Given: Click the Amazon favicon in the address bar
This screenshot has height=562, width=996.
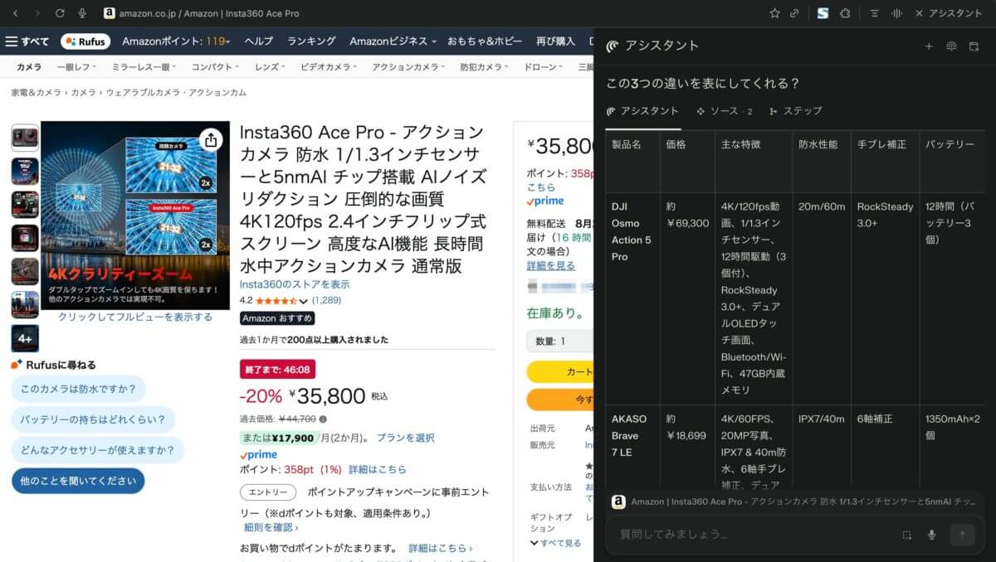Looking at the screenshot, I should tap(109, 13).
